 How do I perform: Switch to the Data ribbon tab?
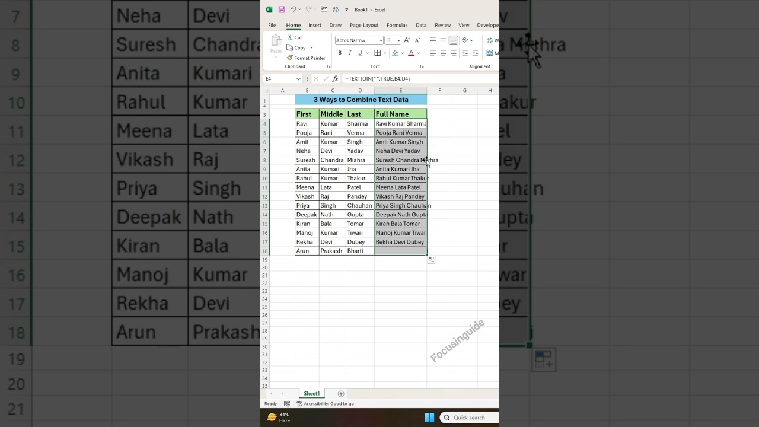[421, 25]
